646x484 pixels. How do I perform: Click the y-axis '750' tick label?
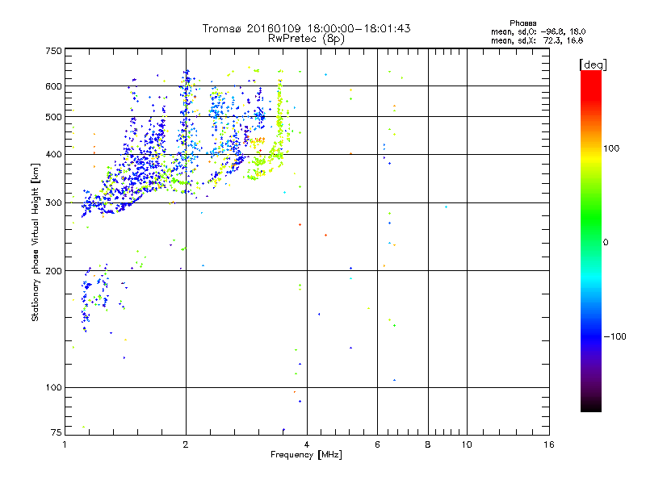[53, 51]
